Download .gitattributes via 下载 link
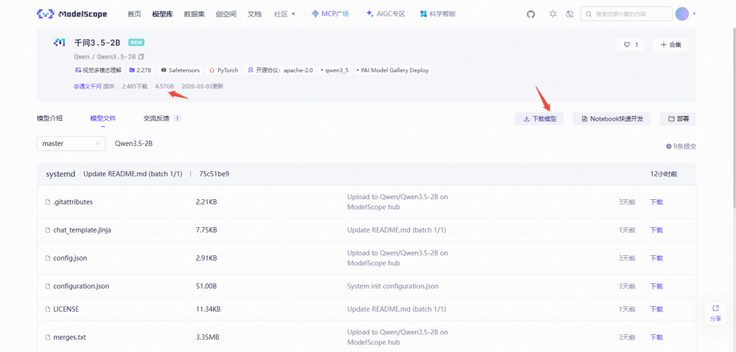The height and width of the screenshot is (352, 736). click(x=656, y=202)
